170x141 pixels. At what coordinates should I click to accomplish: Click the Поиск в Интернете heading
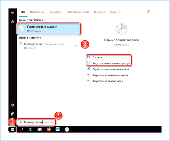point(30,38)
